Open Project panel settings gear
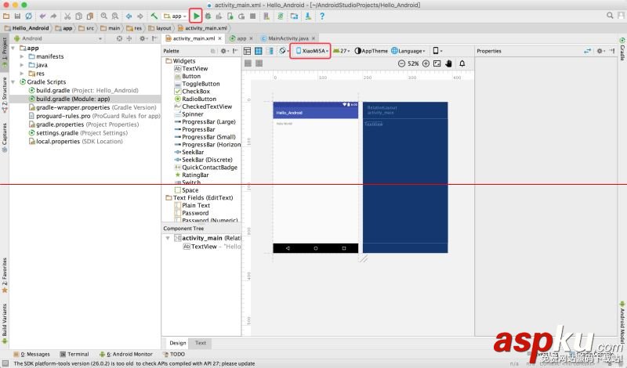 click(x=143, y=38)
